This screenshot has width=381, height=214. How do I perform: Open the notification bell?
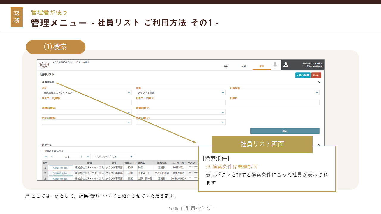click(x=275, y=65)
